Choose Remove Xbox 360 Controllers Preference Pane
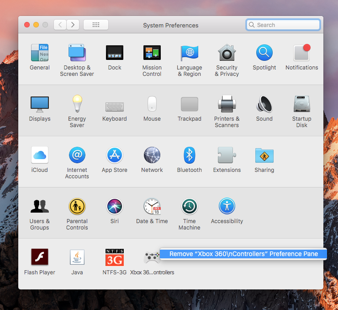338x310 pixels. [243, 254]
